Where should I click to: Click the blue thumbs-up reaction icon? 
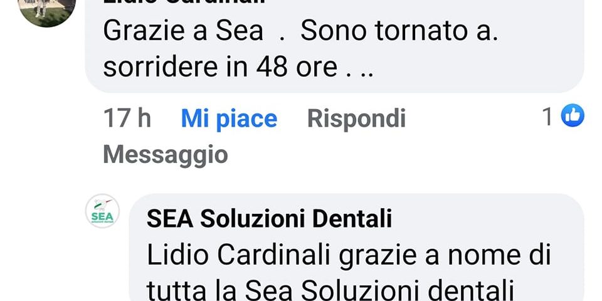(x=573, y=115)
